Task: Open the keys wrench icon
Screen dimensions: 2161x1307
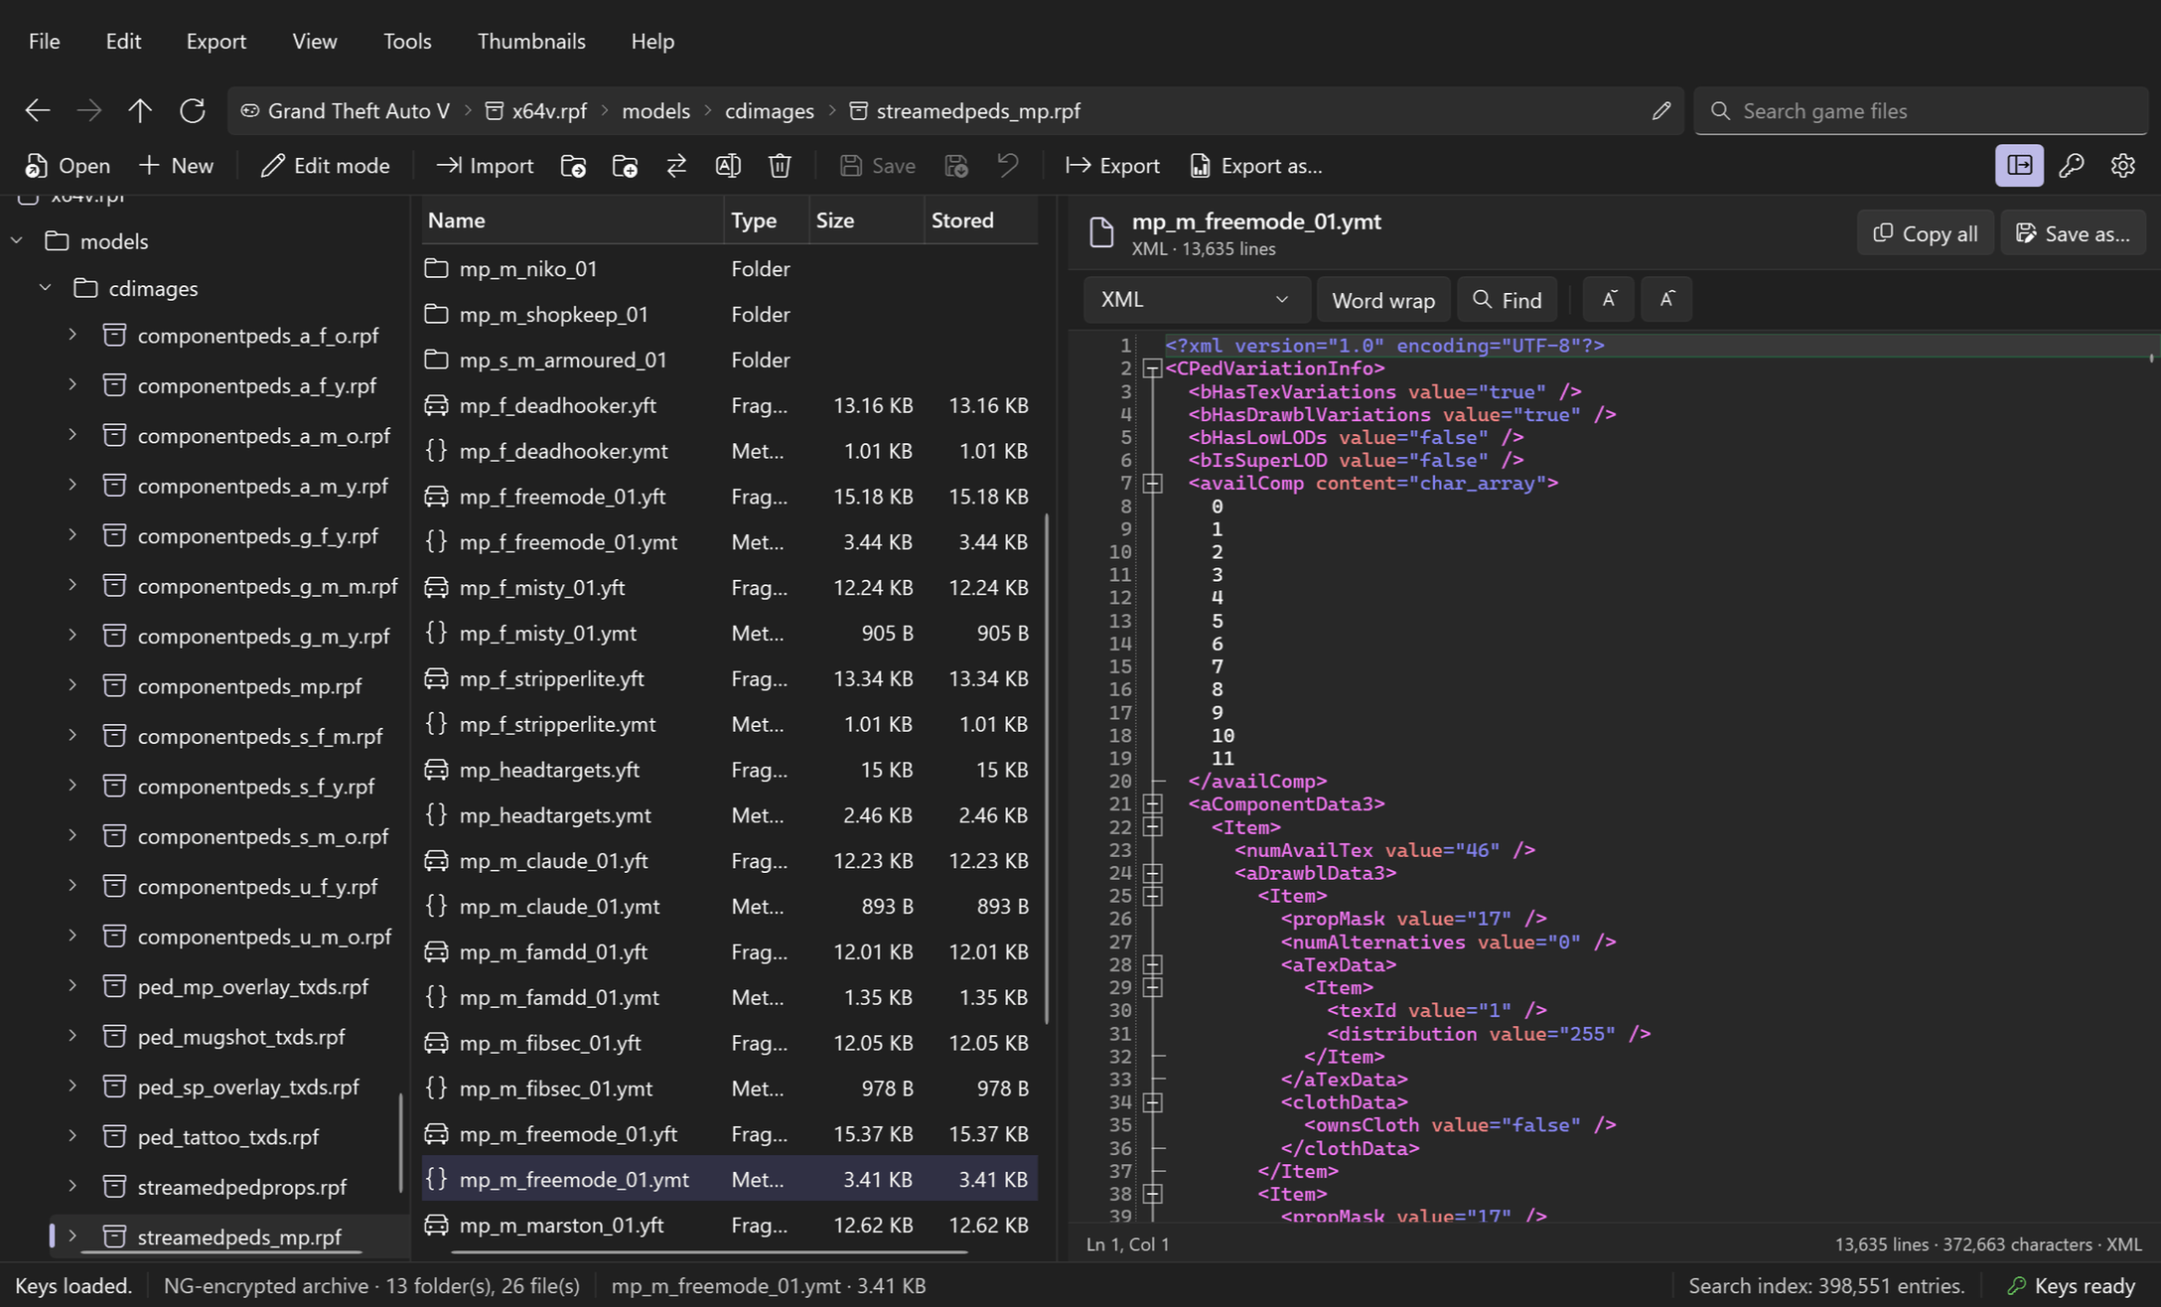Action: tap(2072, 166)
